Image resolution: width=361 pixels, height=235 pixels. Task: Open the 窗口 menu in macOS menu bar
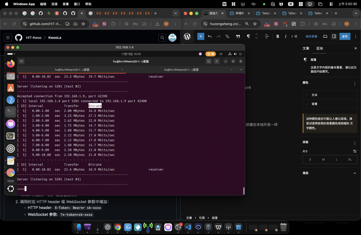[77, 4]
